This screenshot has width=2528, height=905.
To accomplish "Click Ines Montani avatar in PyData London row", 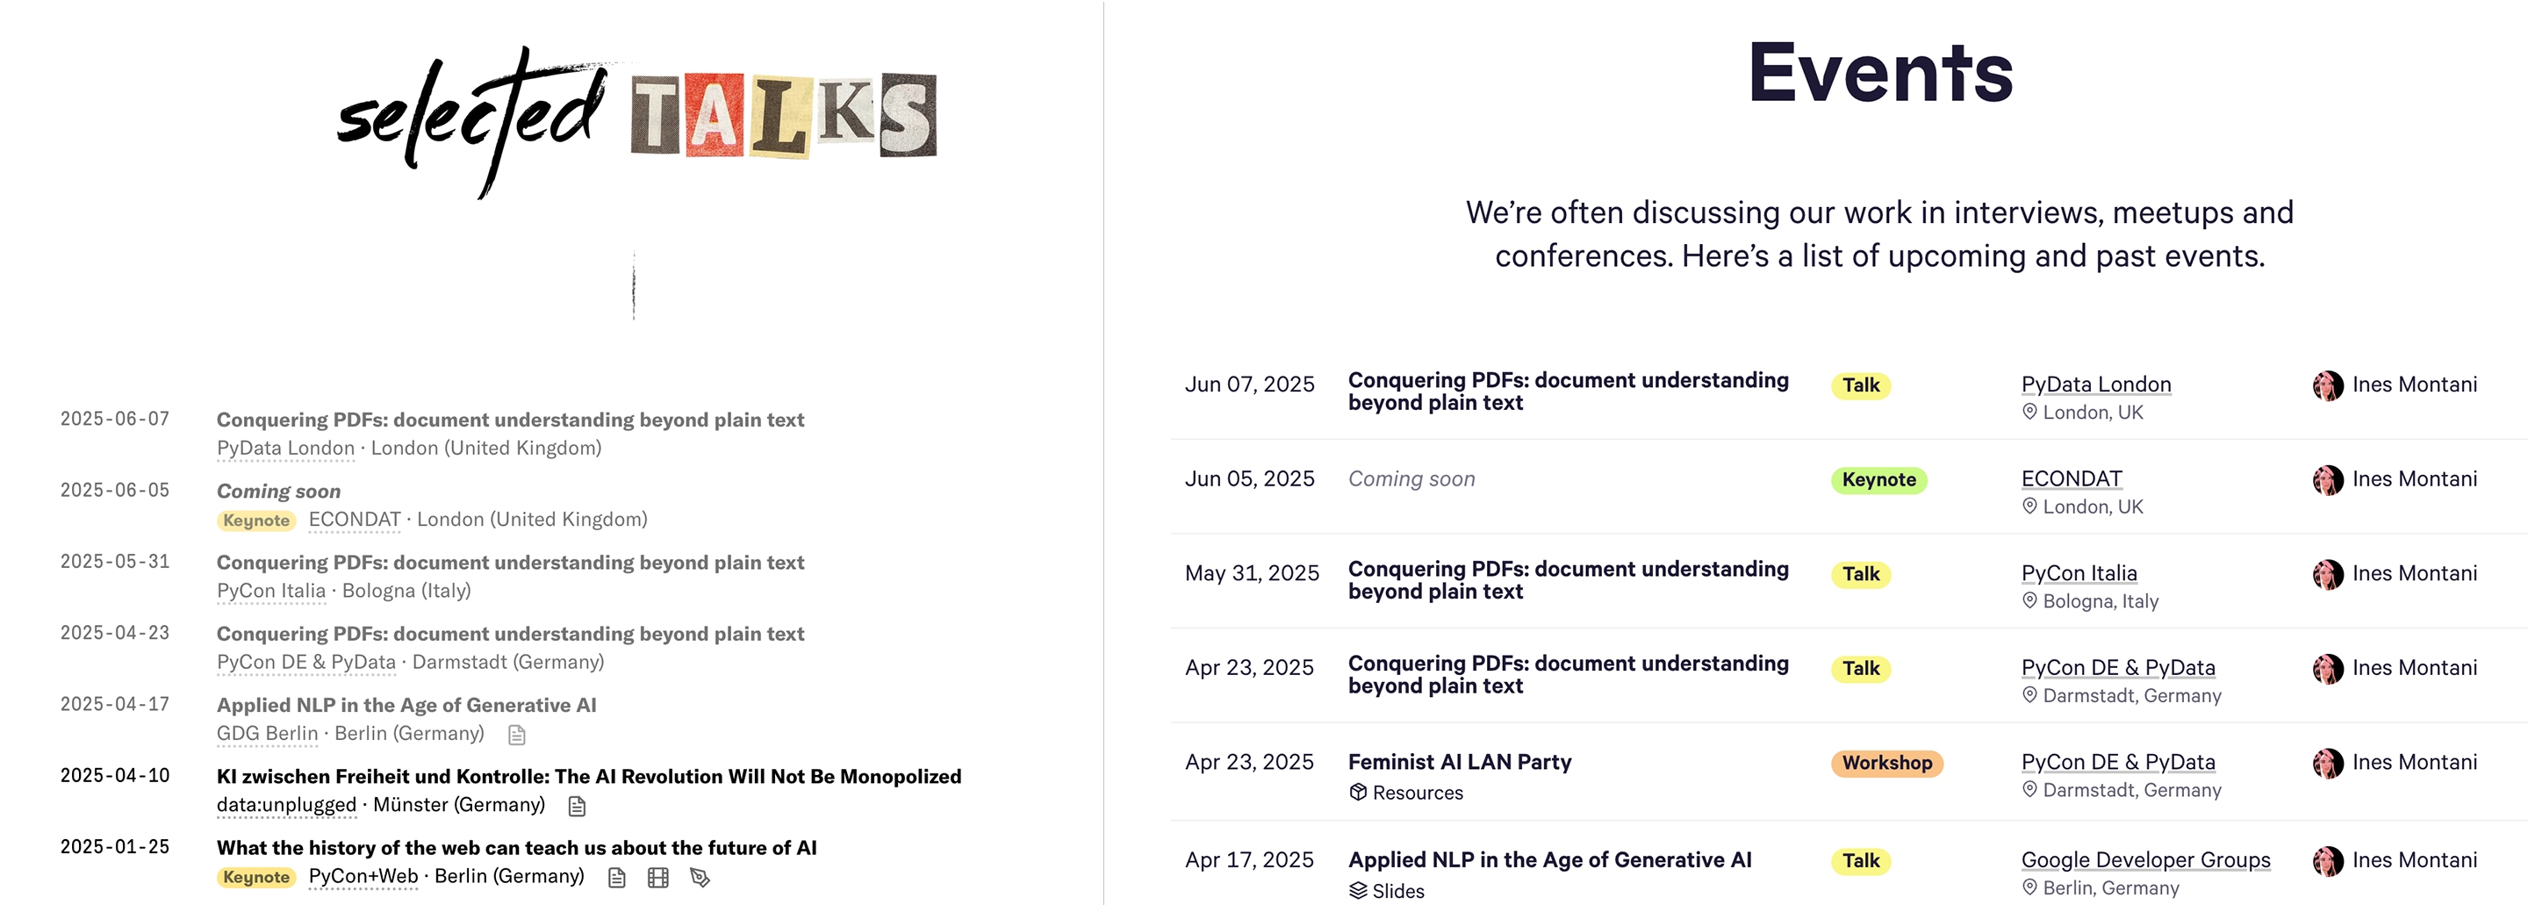I will (2328, 385).
